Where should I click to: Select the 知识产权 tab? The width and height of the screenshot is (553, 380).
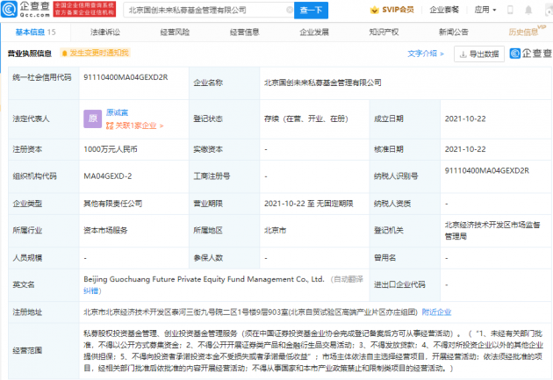[384, 32]
